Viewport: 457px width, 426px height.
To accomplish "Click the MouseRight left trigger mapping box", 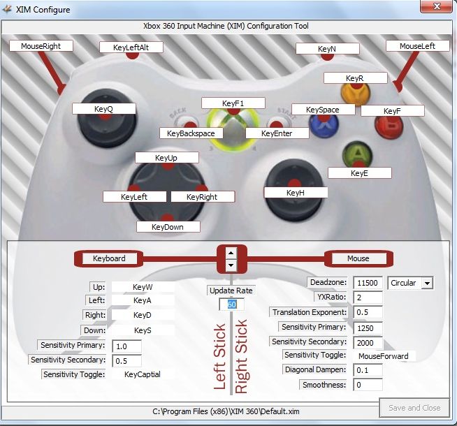I will click(x=41, y=46).
